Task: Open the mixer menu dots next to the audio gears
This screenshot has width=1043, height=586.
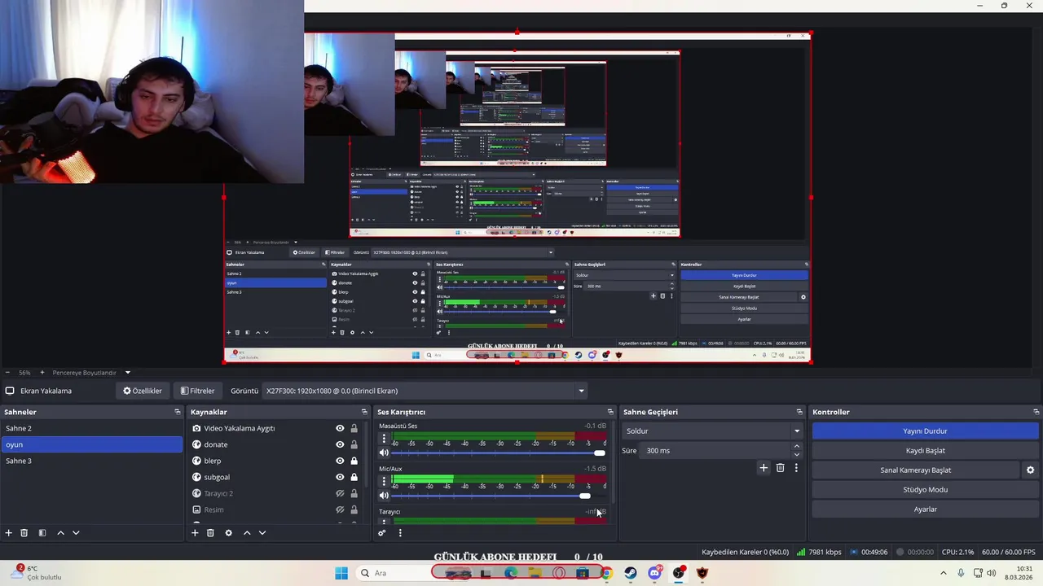Action: pos(400,533)
